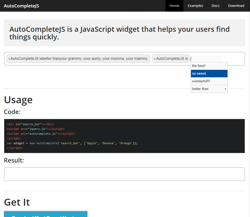Screen dimensions: 250x217
Task: Click the 'Get It' heading
Action: 17,202
